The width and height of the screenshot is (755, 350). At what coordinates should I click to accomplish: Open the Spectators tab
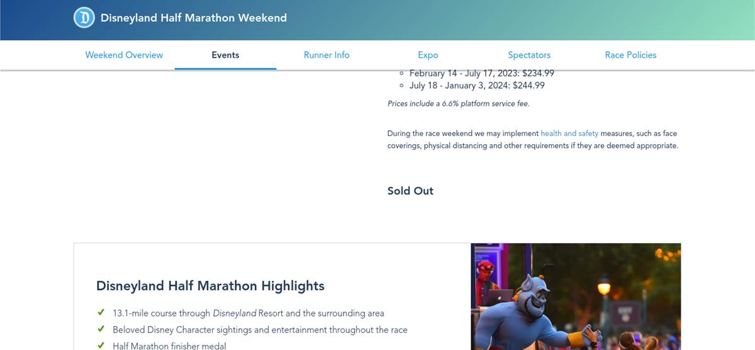pyautogui.click(x=529, y=55)
